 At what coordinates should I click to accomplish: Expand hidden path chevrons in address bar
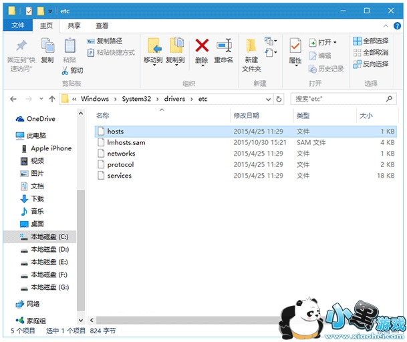coord(74,99)
